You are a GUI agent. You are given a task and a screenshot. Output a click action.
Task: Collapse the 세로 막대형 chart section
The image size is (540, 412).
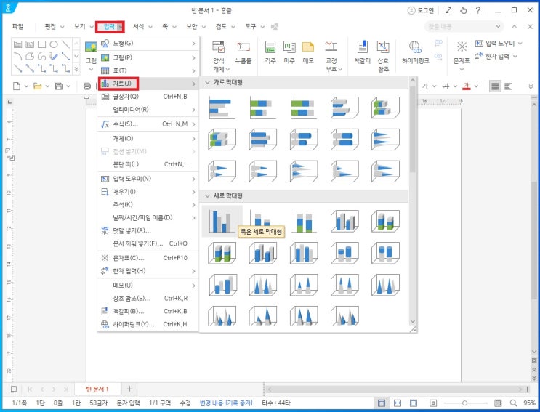[206, 196]
